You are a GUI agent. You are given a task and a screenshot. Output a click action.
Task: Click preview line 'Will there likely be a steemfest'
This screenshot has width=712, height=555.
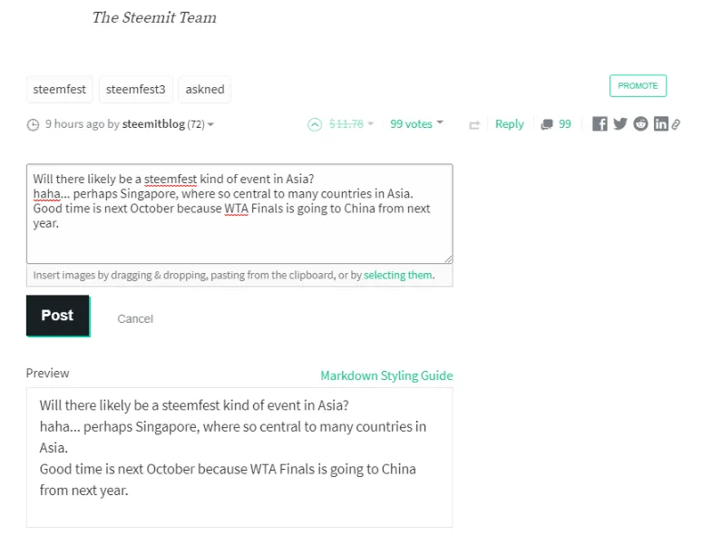coord(194,405)
